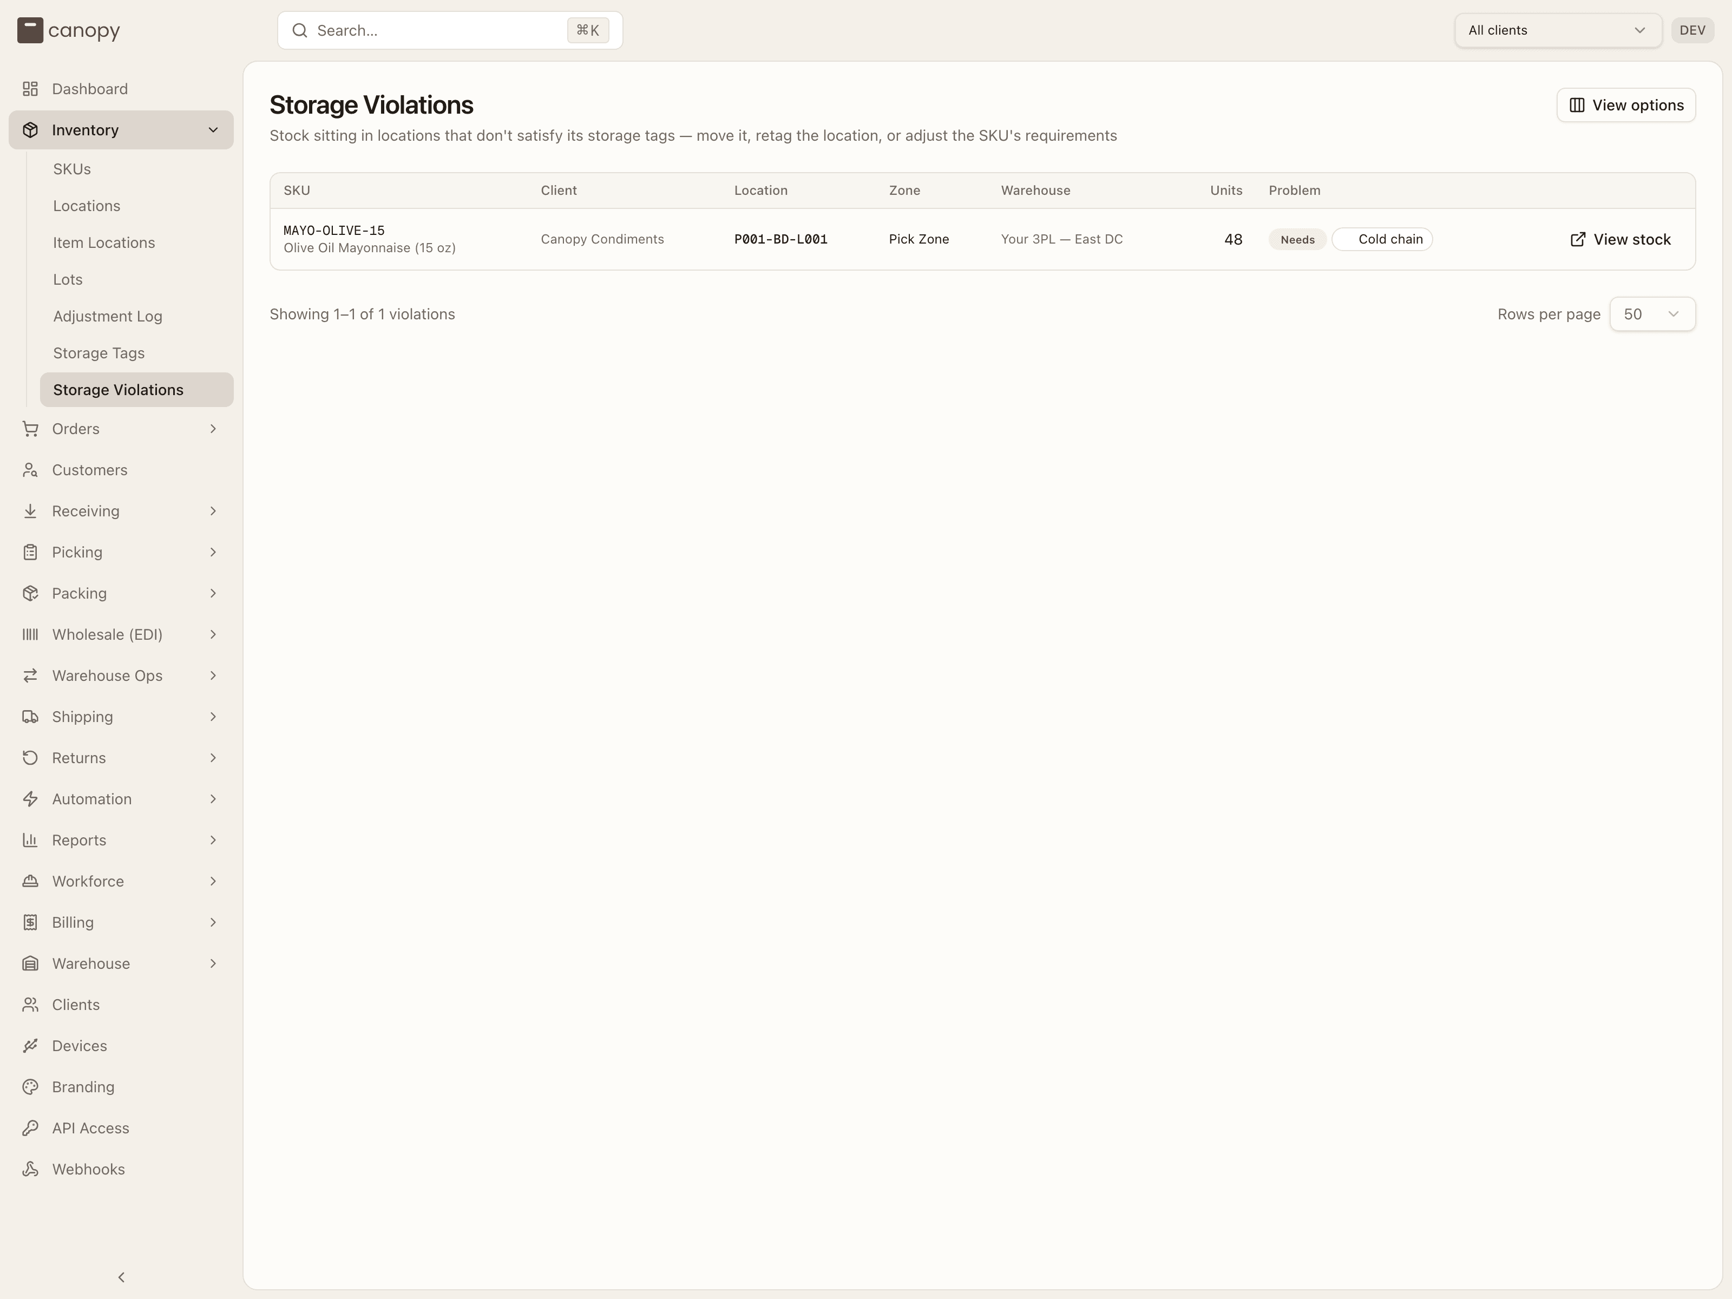Click the Packing package icon
The height and width of the screenshot is (1299, 1732).
tap(30, 594)
